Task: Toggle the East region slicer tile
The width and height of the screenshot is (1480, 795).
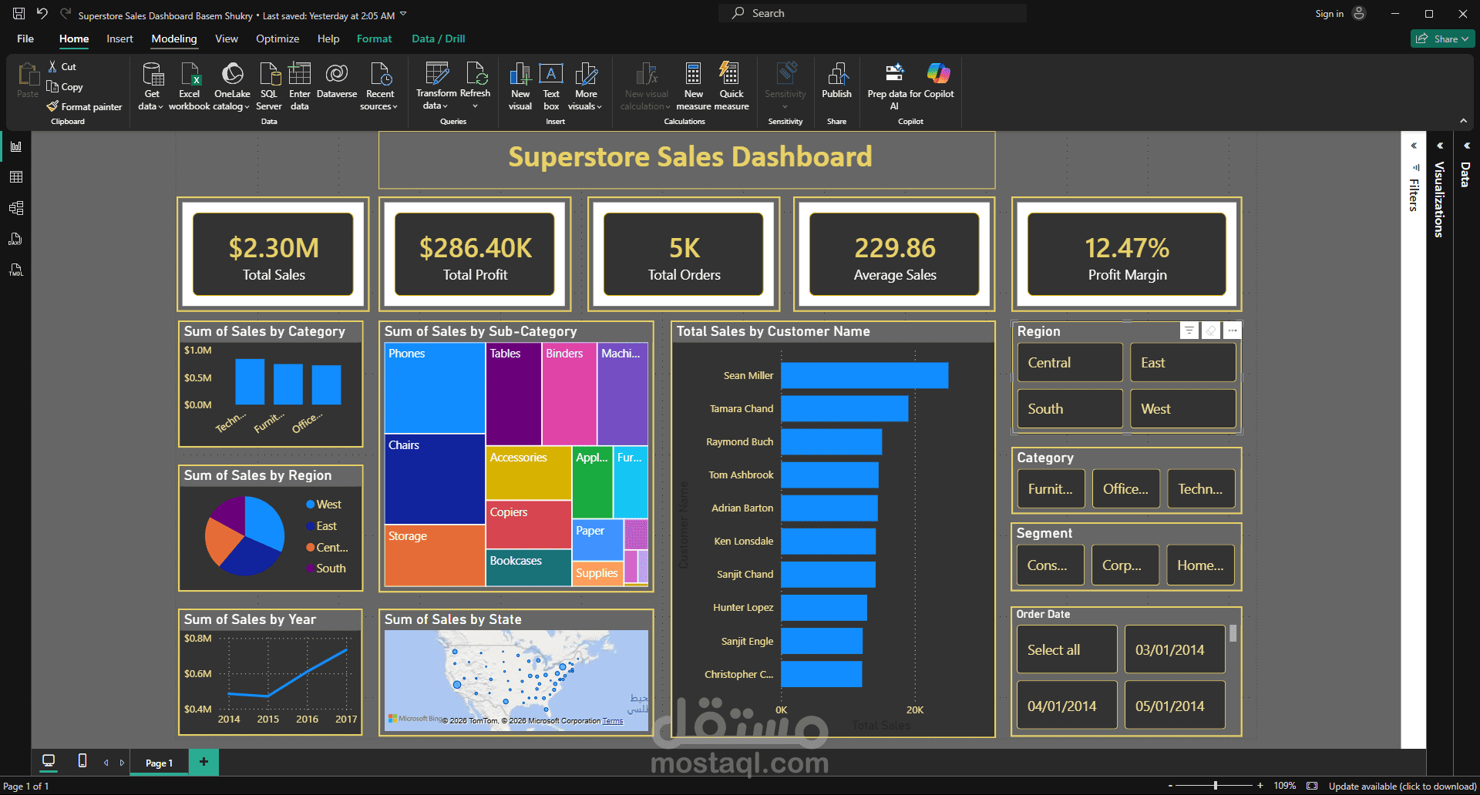Action: pyautogui.click(x=1183, y=363)
